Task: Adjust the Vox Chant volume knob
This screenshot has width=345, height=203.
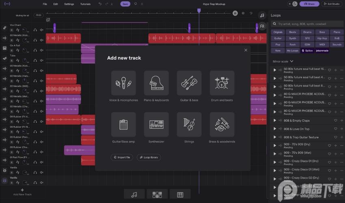Action: (x=25, y=30)
